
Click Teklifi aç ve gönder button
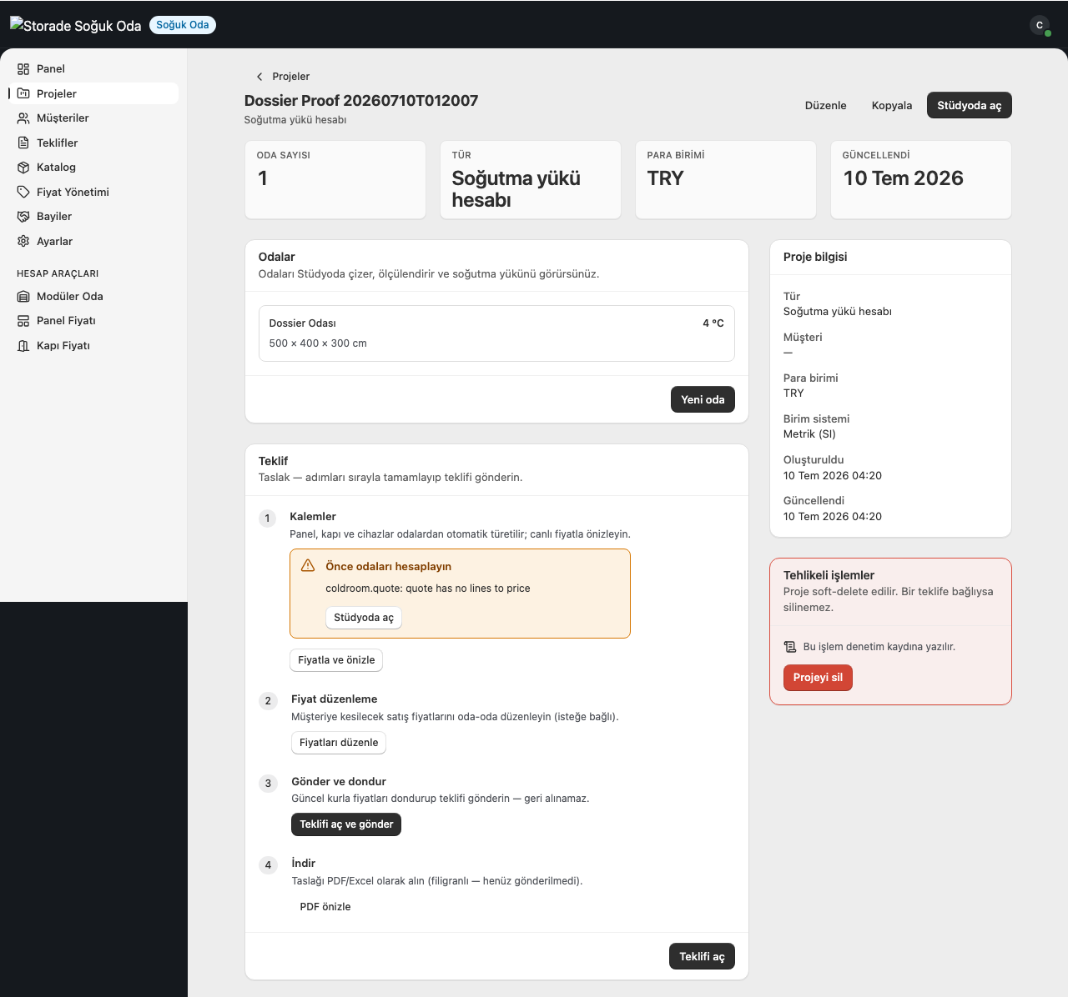pyautogui.click(x=346, y=824)
